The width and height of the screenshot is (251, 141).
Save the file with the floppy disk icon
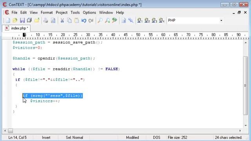[x=22, y=20]
